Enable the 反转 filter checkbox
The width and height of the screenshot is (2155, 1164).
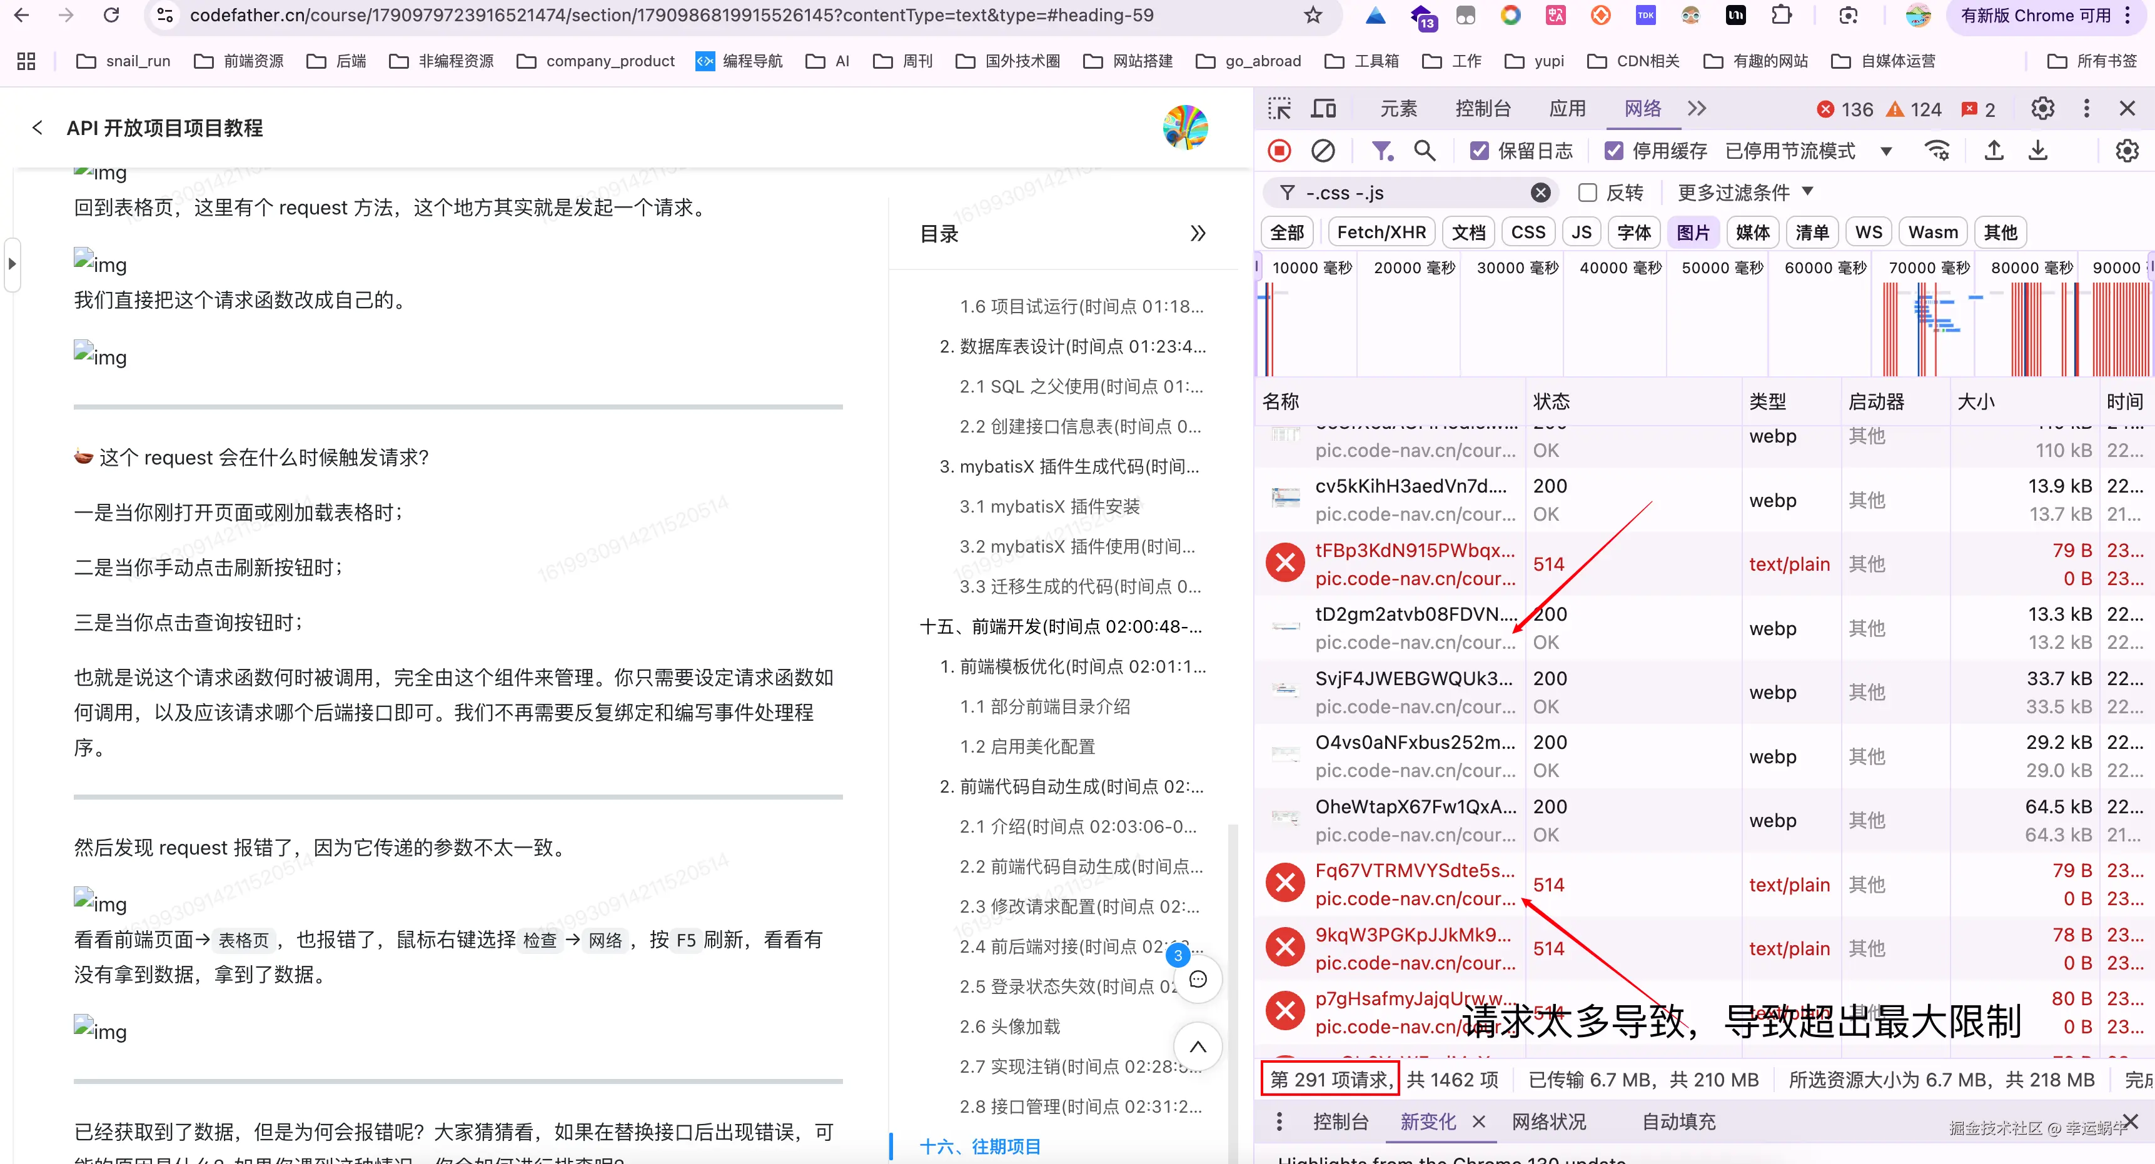pyautogui.click(x=1587, y=193)
